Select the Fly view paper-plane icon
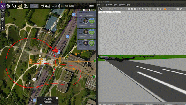186x105 pixels. (x=20, y=6)
